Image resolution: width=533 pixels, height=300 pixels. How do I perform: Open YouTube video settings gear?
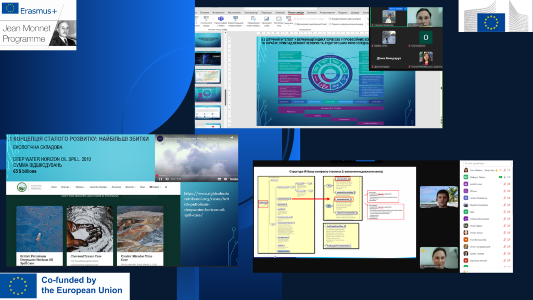point(225,179)
